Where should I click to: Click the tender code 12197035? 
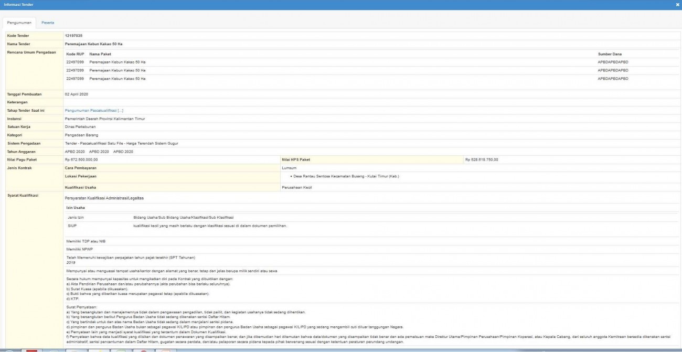point(73,36)
